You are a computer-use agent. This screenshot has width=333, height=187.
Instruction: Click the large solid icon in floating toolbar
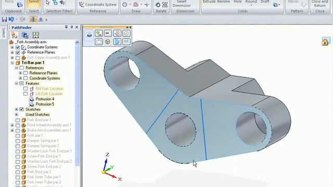point(89,35)
